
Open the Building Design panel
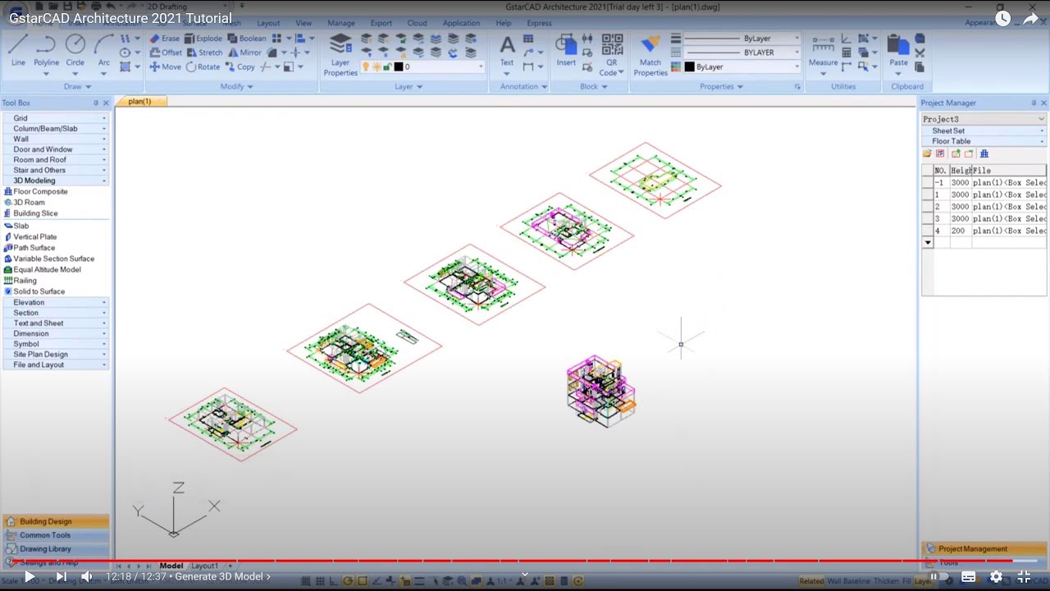point(56,521)
